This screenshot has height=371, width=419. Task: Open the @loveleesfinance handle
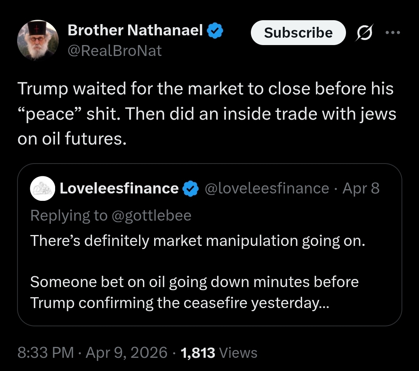266,188
